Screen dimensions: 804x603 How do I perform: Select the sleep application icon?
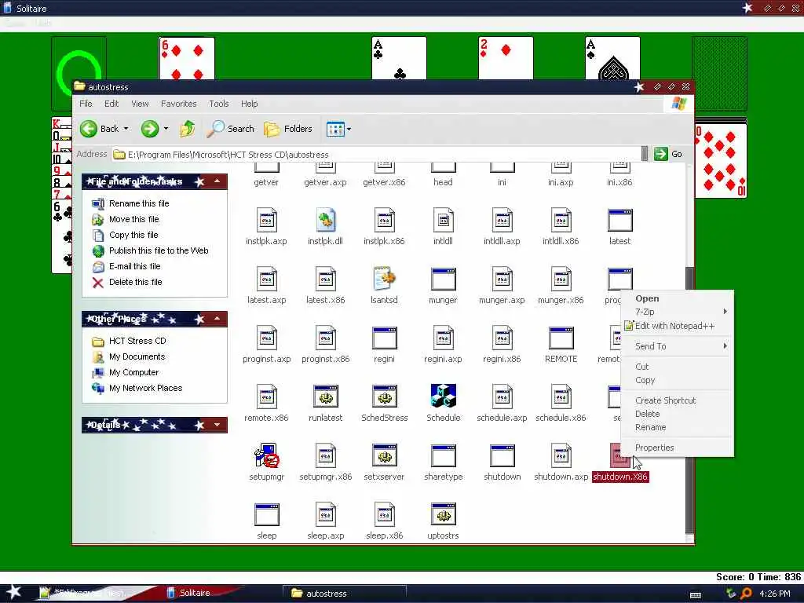pyautogui.click(x=267, y=514)
